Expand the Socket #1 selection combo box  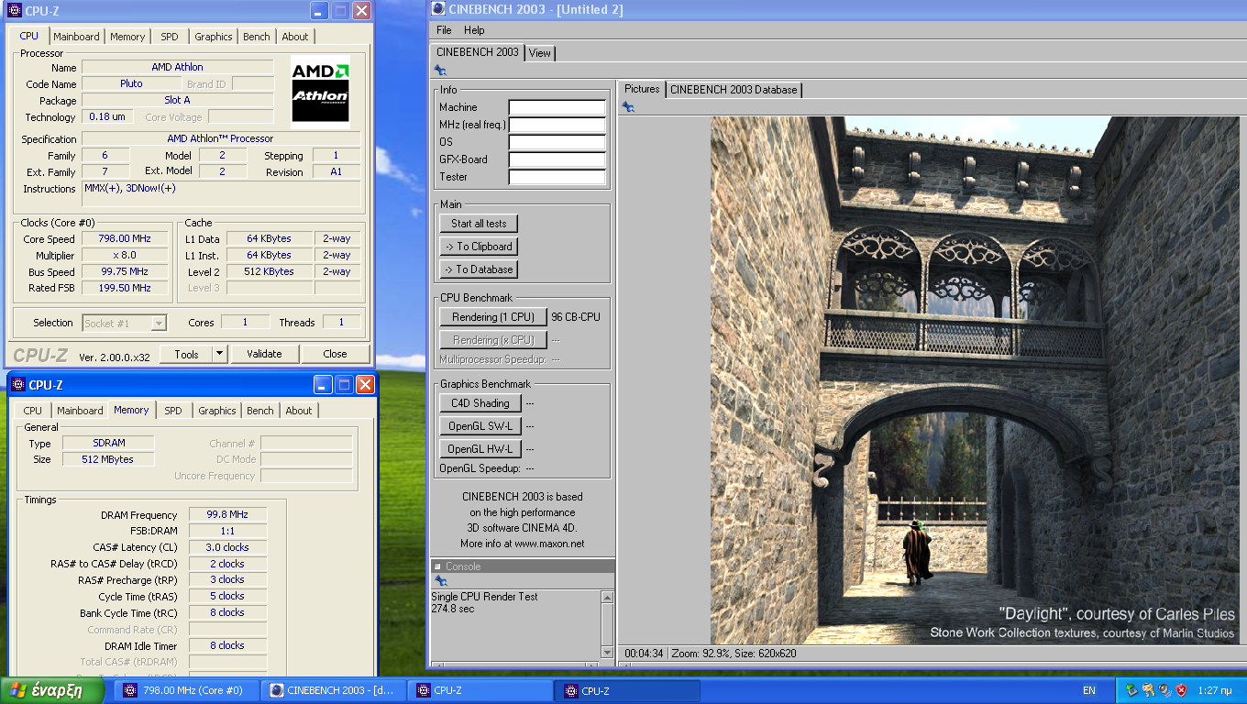pos(160,323)
